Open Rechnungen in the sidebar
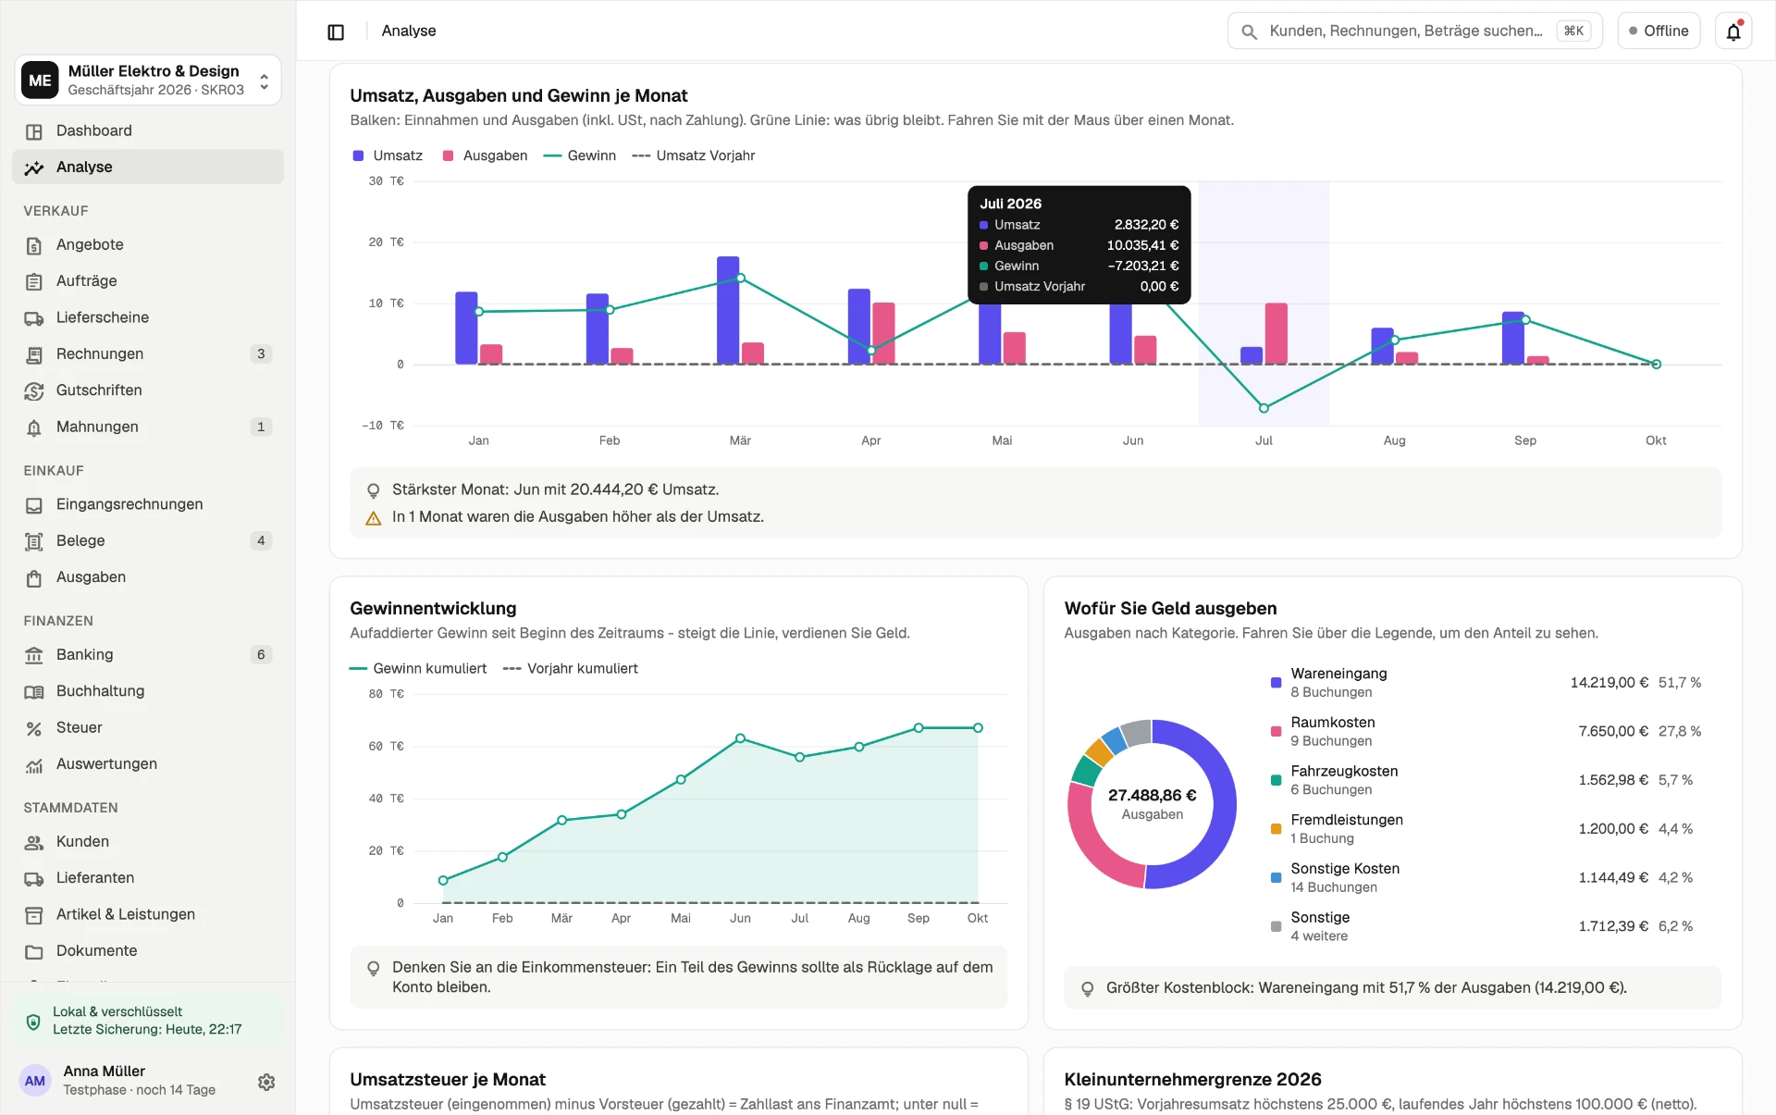Image resolution: width=1776 pixels, height=1115 pixels. [x=148, y=353]
